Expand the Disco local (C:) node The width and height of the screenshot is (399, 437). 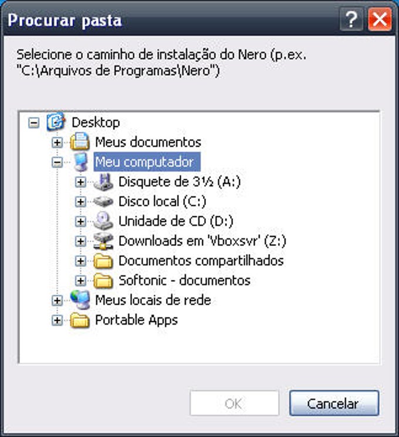pyautogui.click(x=80, y=202)
